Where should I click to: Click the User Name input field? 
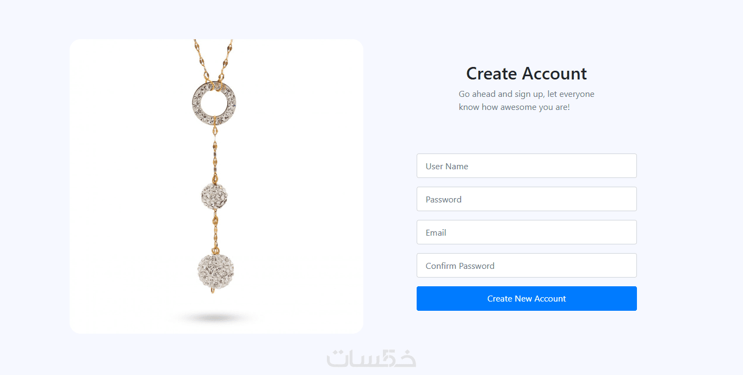coord(527,165)
